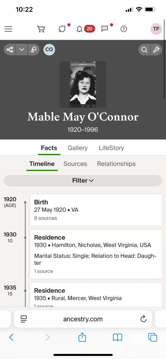Viewport: 166px width, 359px height.
Task: Open the hamburger main menu
Action: 8,29
